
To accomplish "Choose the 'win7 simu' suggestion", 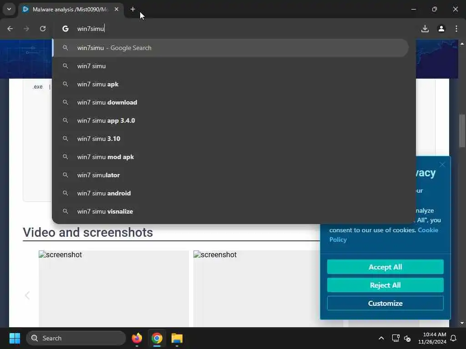I will point(231,66).
